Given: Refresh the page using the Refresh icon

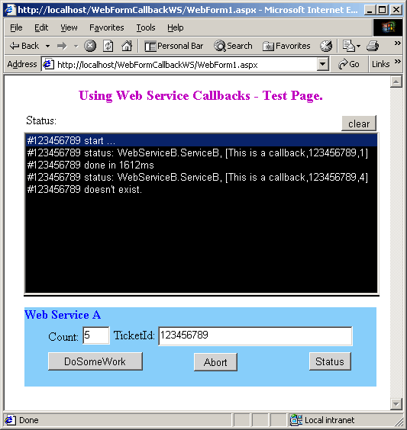Looking at the screenshot, I should 108,46.
